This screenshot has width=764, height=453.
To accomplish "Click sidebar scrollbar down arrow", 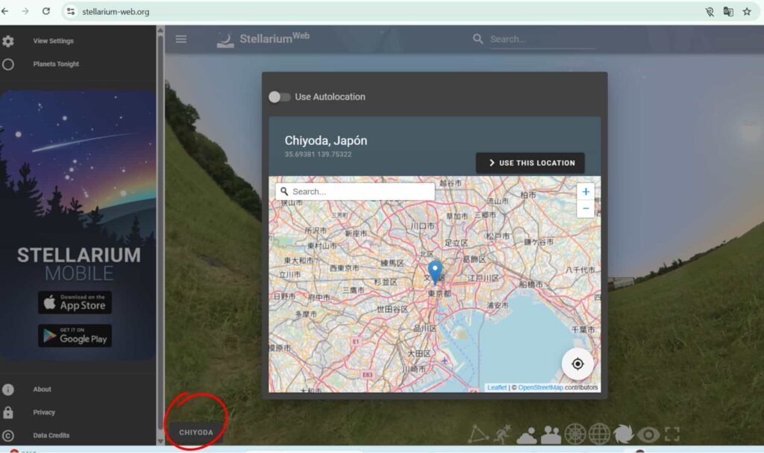I will pyautogui.click(x=160, y=441).
